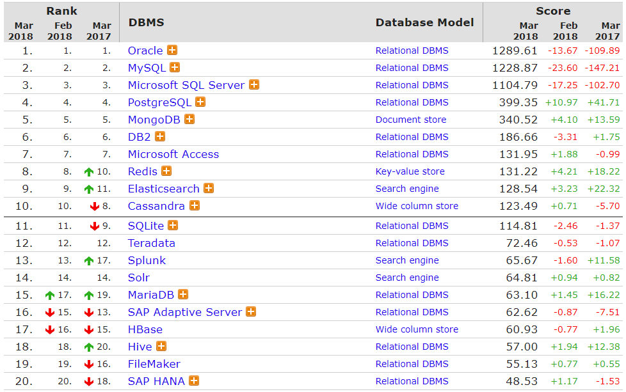
Task: Click the plus icon beside Elasticsearch
Action: point(209,188)
